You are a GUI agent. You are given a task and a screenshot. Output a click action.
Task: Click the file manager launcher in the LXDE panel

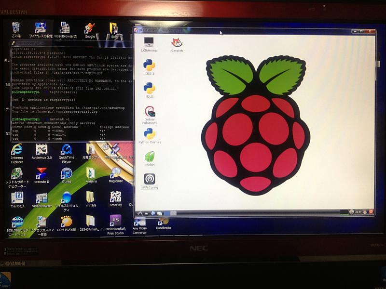click(147, 213)
